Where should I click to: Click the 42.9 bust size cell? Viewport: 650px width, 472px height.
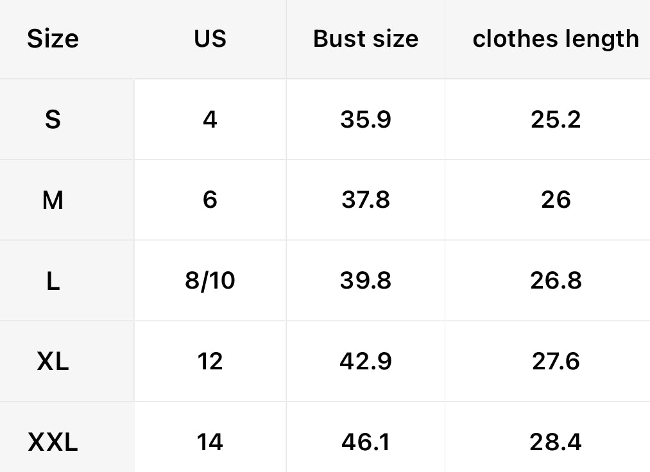tap(366, 362)
